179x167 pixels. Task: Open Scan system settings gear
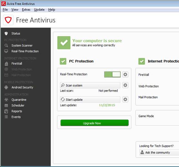(x=125, y=85)
